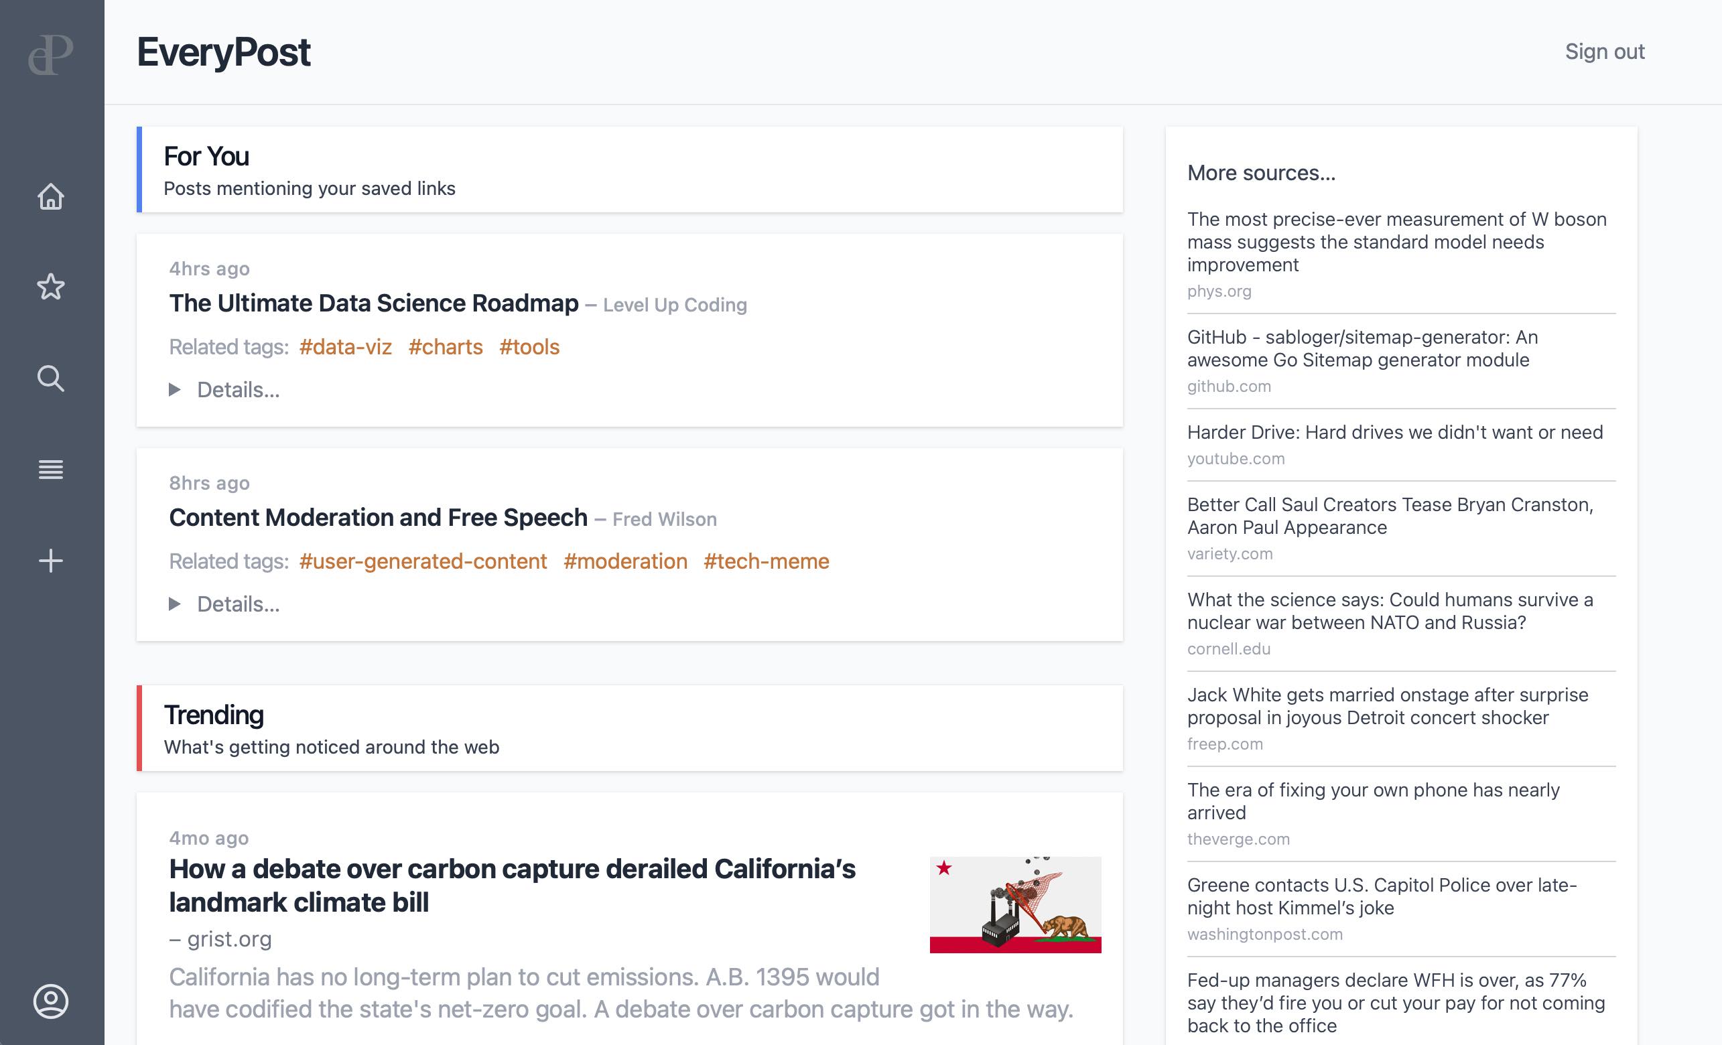The width and height of the screenshot is (1722, 1045).
Task: Select the Trending section header
Action: (x=214, y=714)
